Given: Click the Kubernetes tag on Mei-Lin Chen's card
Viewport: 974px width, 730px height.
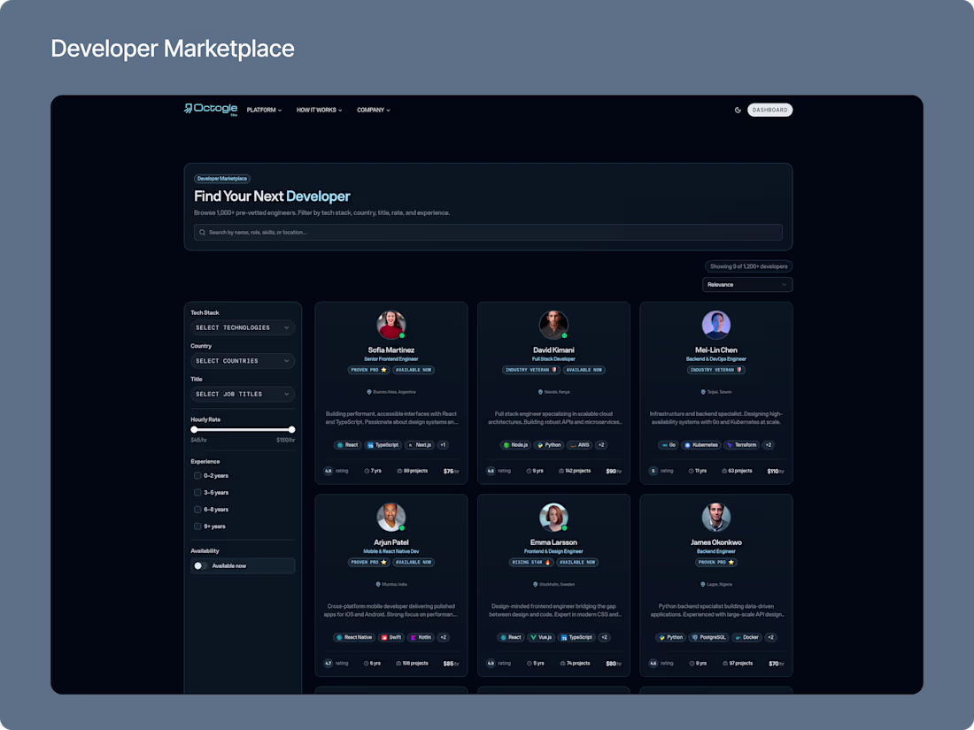Looking at the screenshot, I should tap(700, 445).
